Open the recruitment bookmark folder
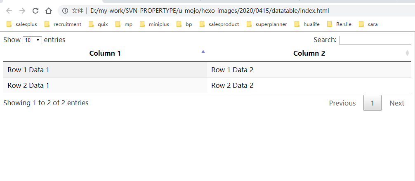Viewport: 415px width, 181px height. pyautogui.click(x=63, y=24)
